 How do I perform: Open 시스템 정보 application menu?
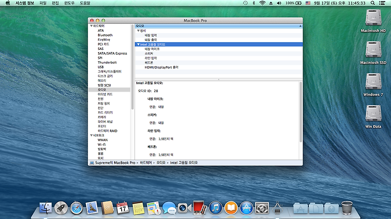coord(24,3)
